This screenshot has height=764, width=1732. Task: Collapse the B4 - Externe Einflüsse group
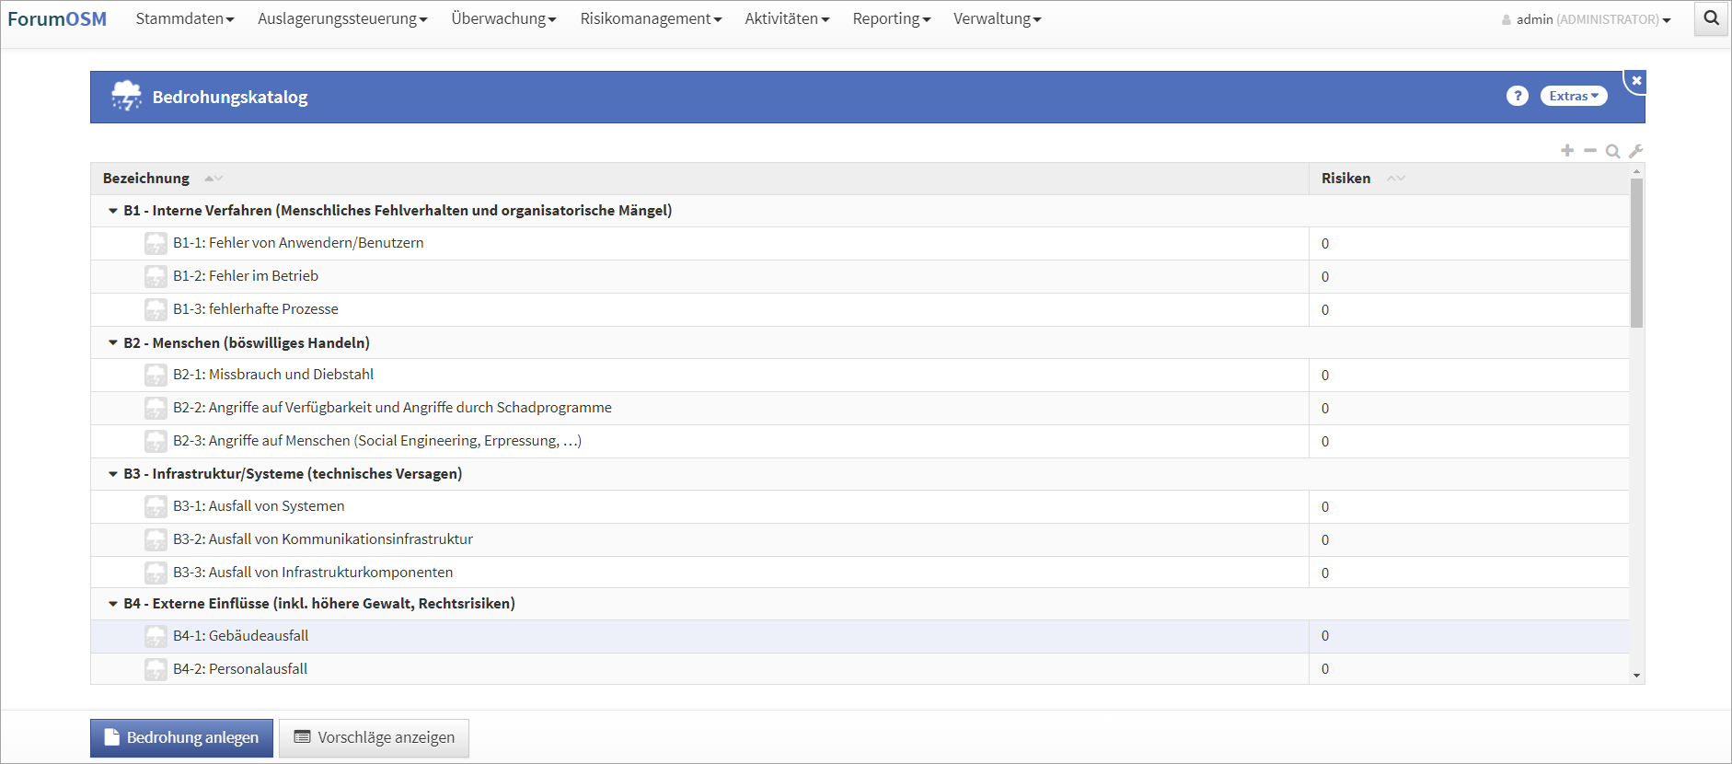113,604
